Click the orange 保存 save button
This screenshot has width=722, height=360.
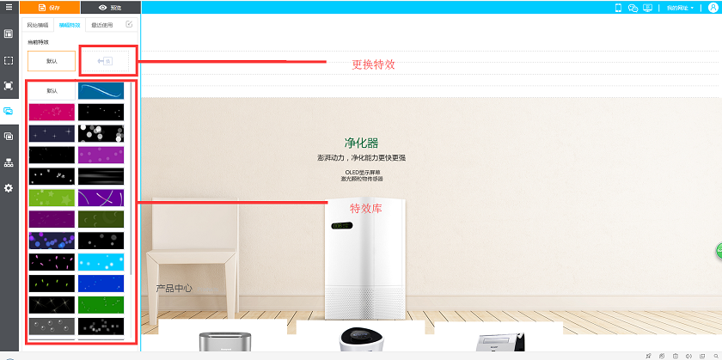[x=50, y=8]
